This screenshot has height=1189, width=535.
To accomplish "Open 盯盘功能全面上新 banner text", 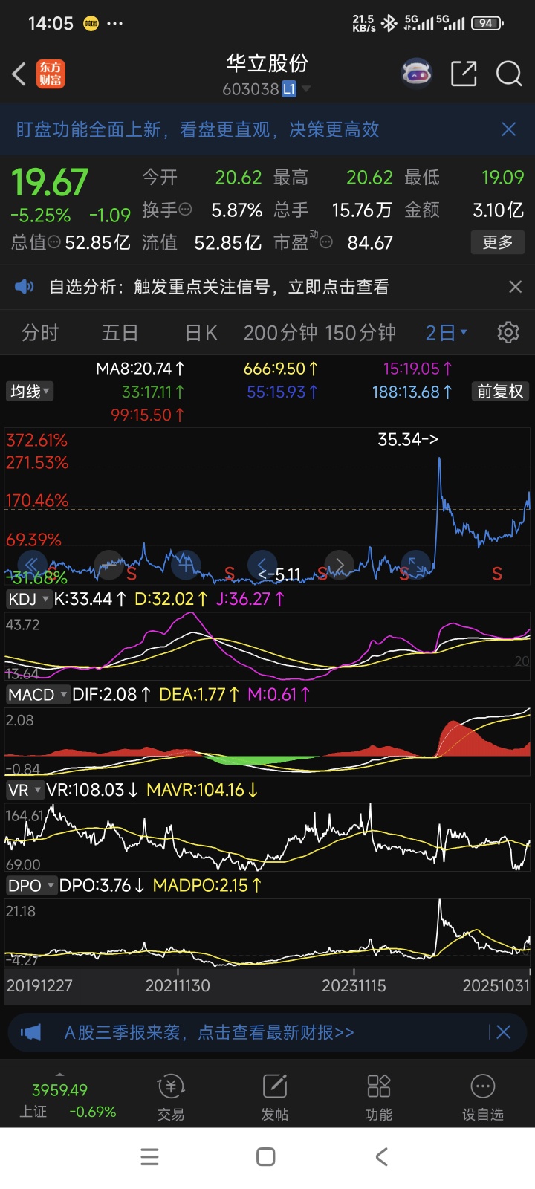I will (x=198, y=129).
